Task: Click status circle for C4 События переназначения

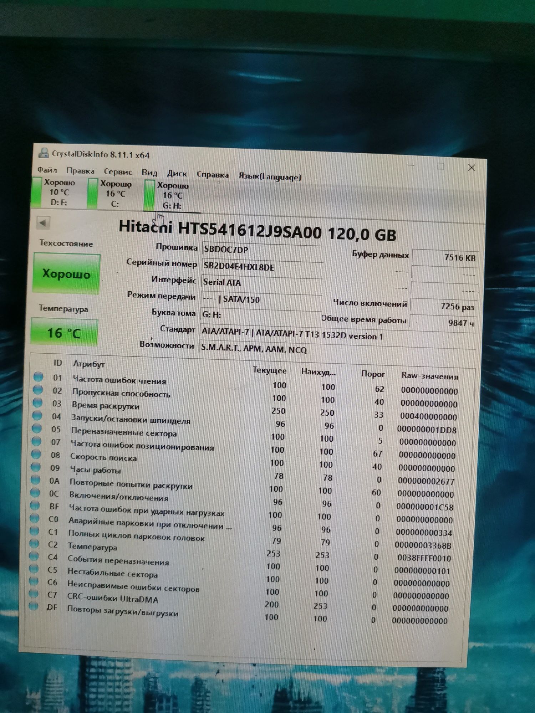Action: coord(34,556)
